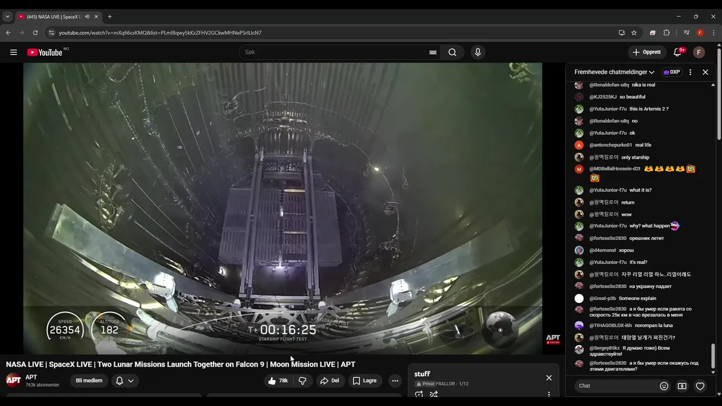This screenshot has height=406, width=722.
Task: Send a heart reaction in chat
Action: tap(700, 386)
